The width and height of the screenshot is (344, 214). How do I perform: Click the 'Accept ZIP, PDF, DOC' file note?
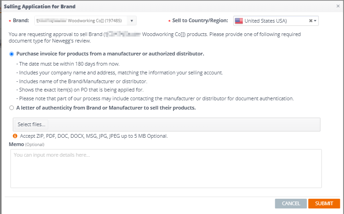pos(94,136)
